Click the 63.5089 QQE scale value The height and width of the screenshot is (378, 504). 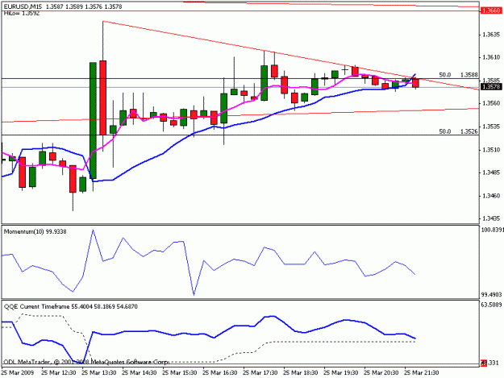[x=491, y=305]
